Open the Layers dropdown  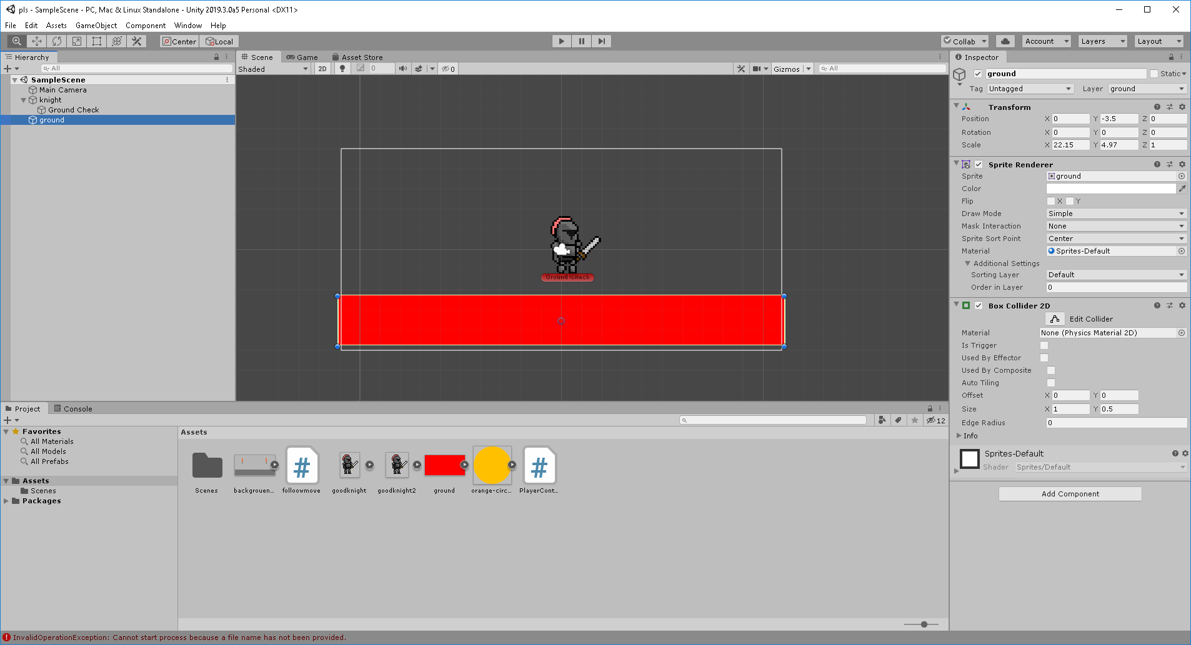coord(1103,41)
